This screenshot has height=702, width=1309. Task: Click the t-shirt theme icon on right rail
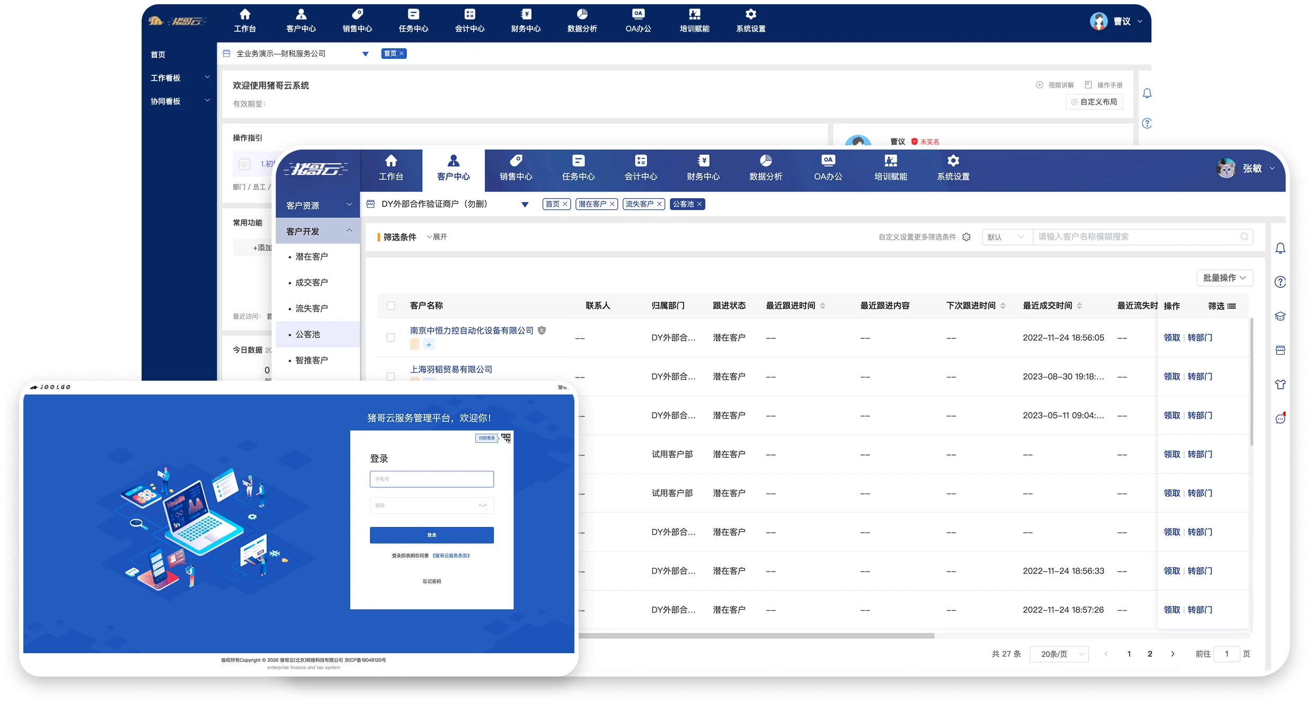(1280, 384)
